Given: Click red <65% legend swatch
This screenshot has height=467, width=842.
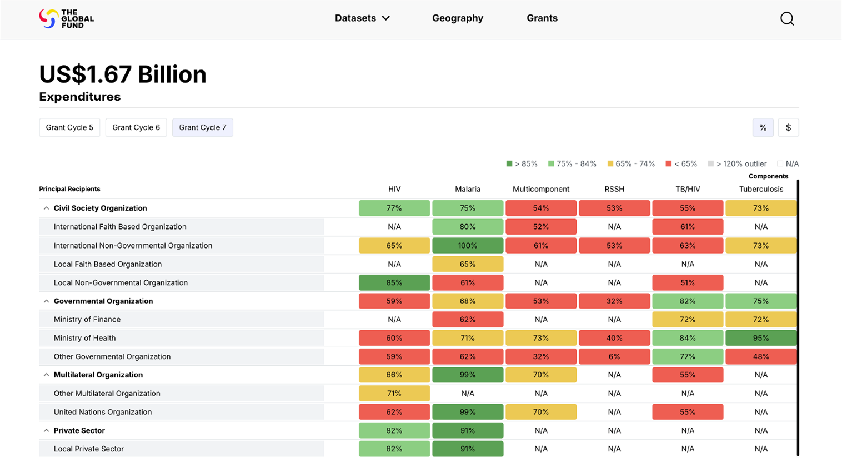Looking at the screenshot, I should pyautogui.click(x=669, y=163).
